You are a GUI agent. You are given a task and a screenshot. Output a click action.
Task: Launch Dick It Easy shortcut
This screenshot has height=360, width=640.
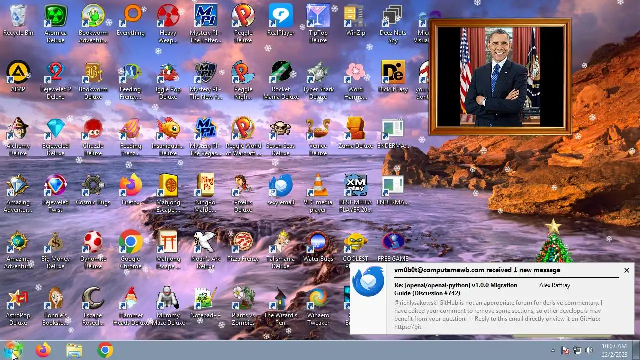(x=393, y=77)
